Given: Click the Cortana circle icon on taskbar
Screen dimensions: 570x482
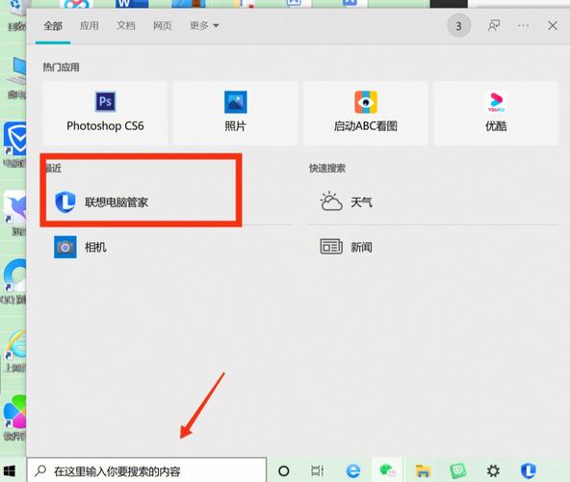Looking at the screenshot, I should coord(283,471).
